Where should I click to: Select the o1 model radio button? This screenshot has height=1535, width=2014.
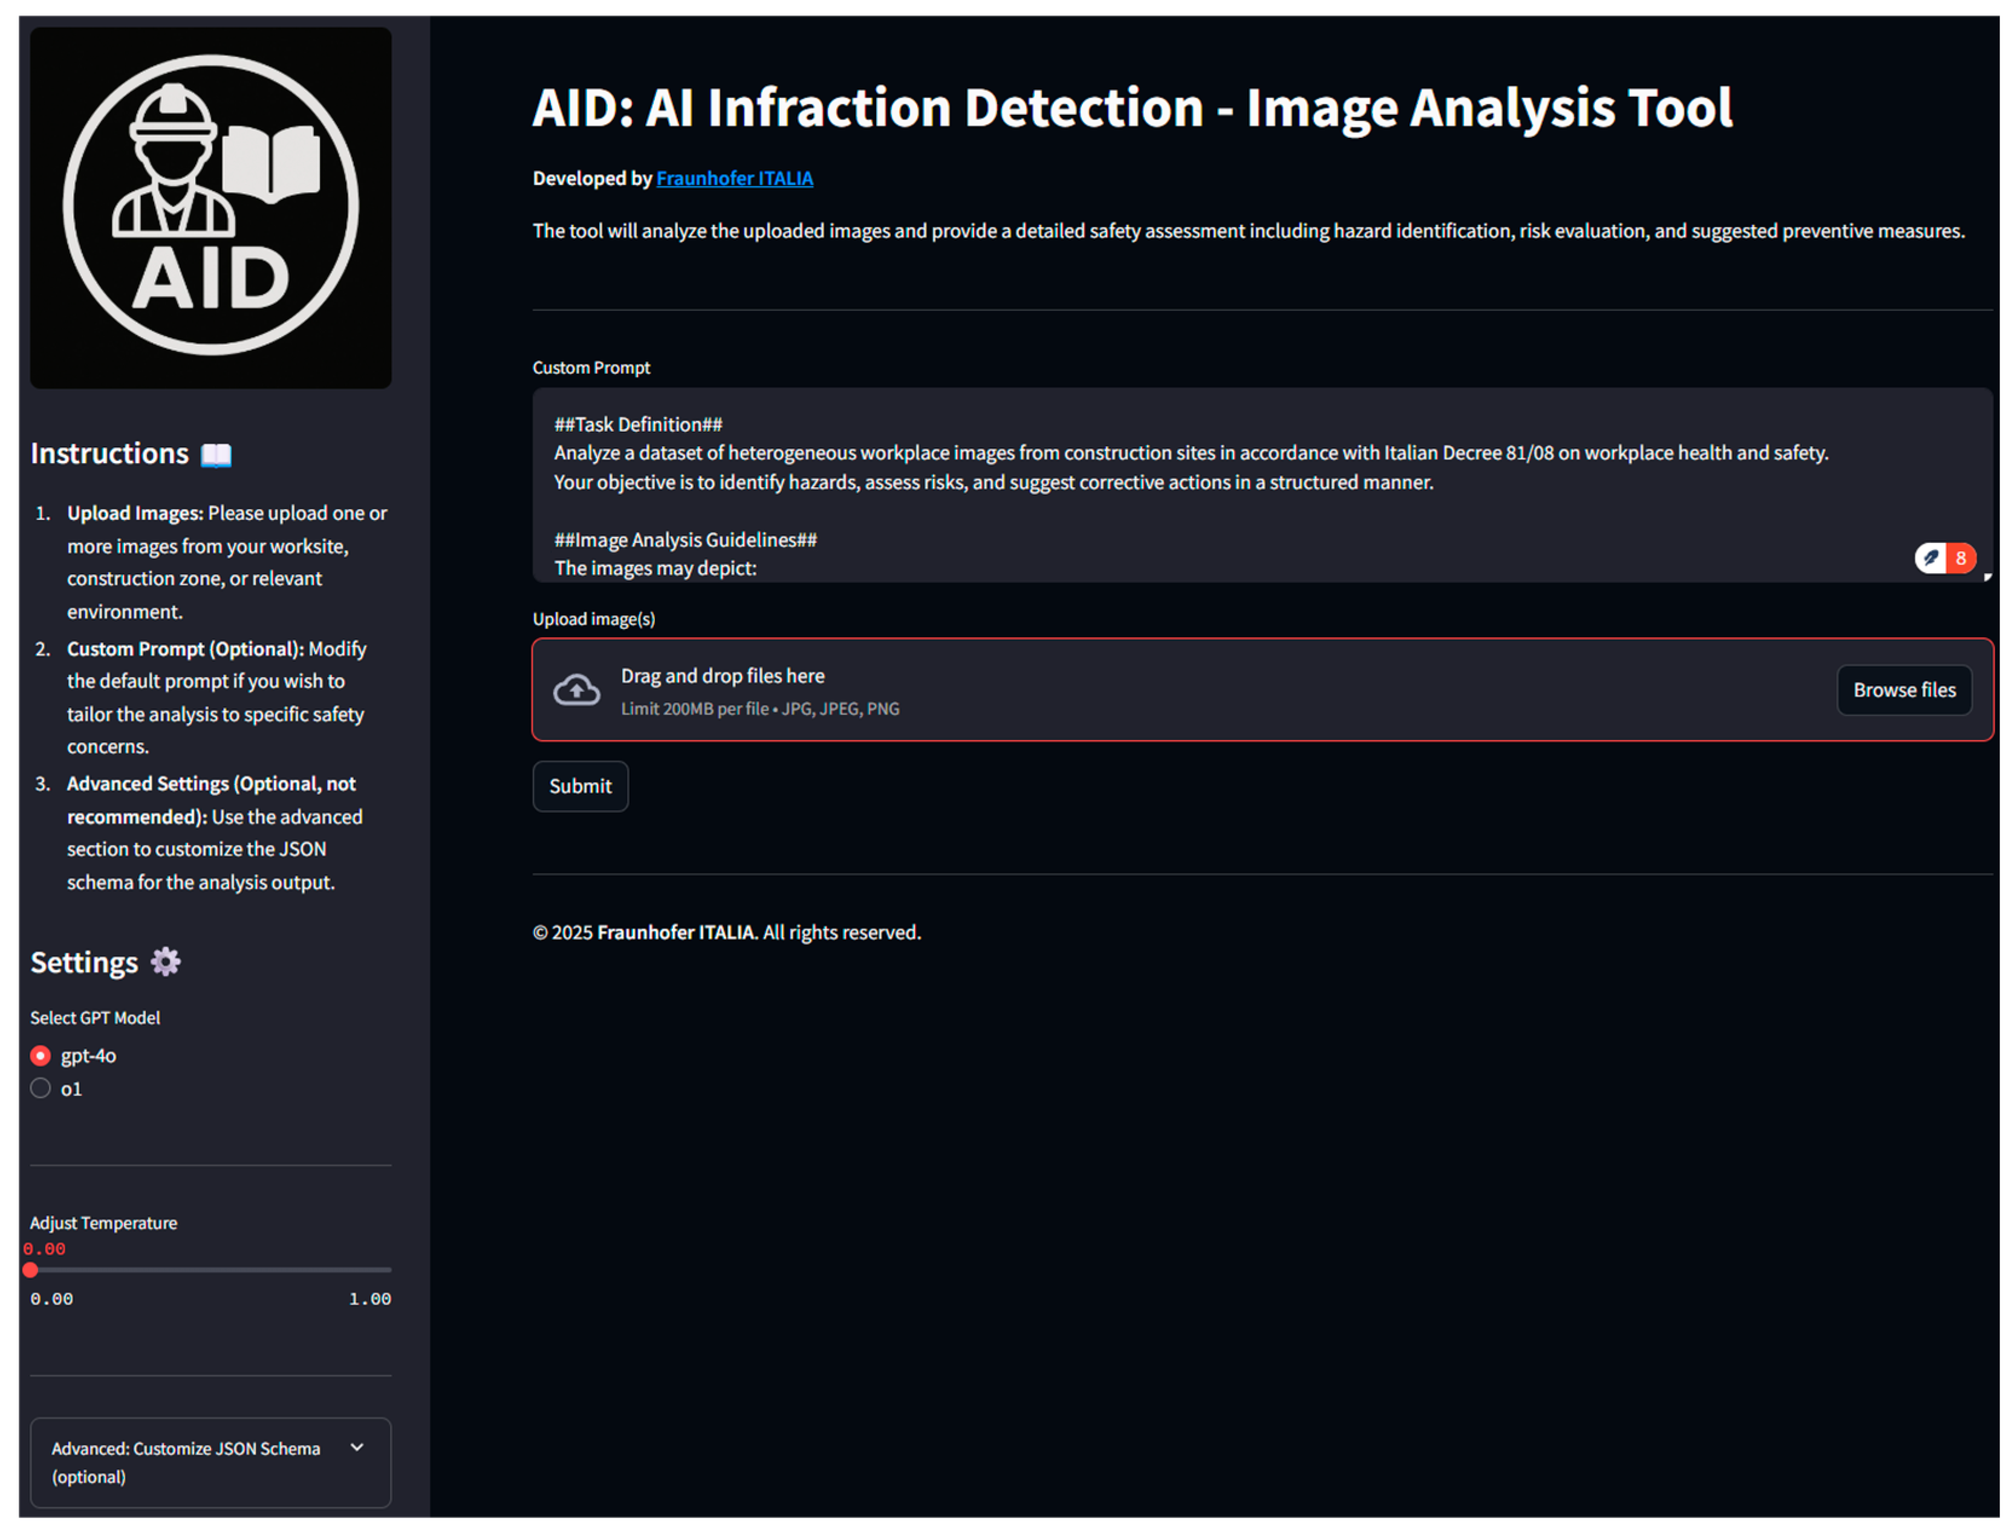tap(40, 1088)
